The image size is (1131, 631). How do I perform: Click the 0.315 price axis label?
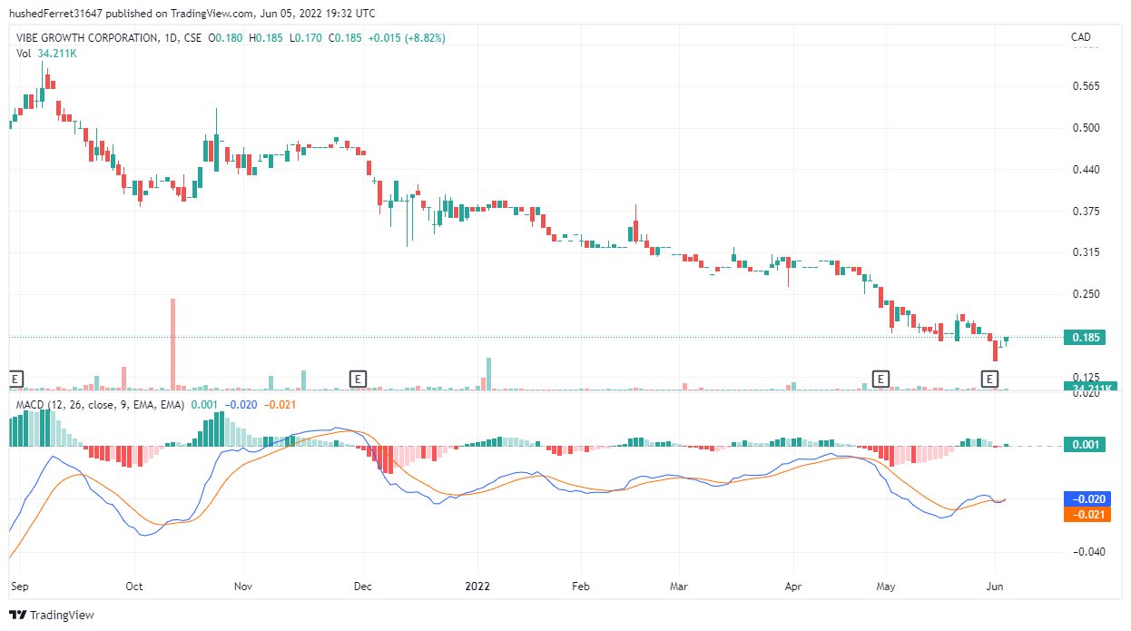click(x=1086, y=252)
